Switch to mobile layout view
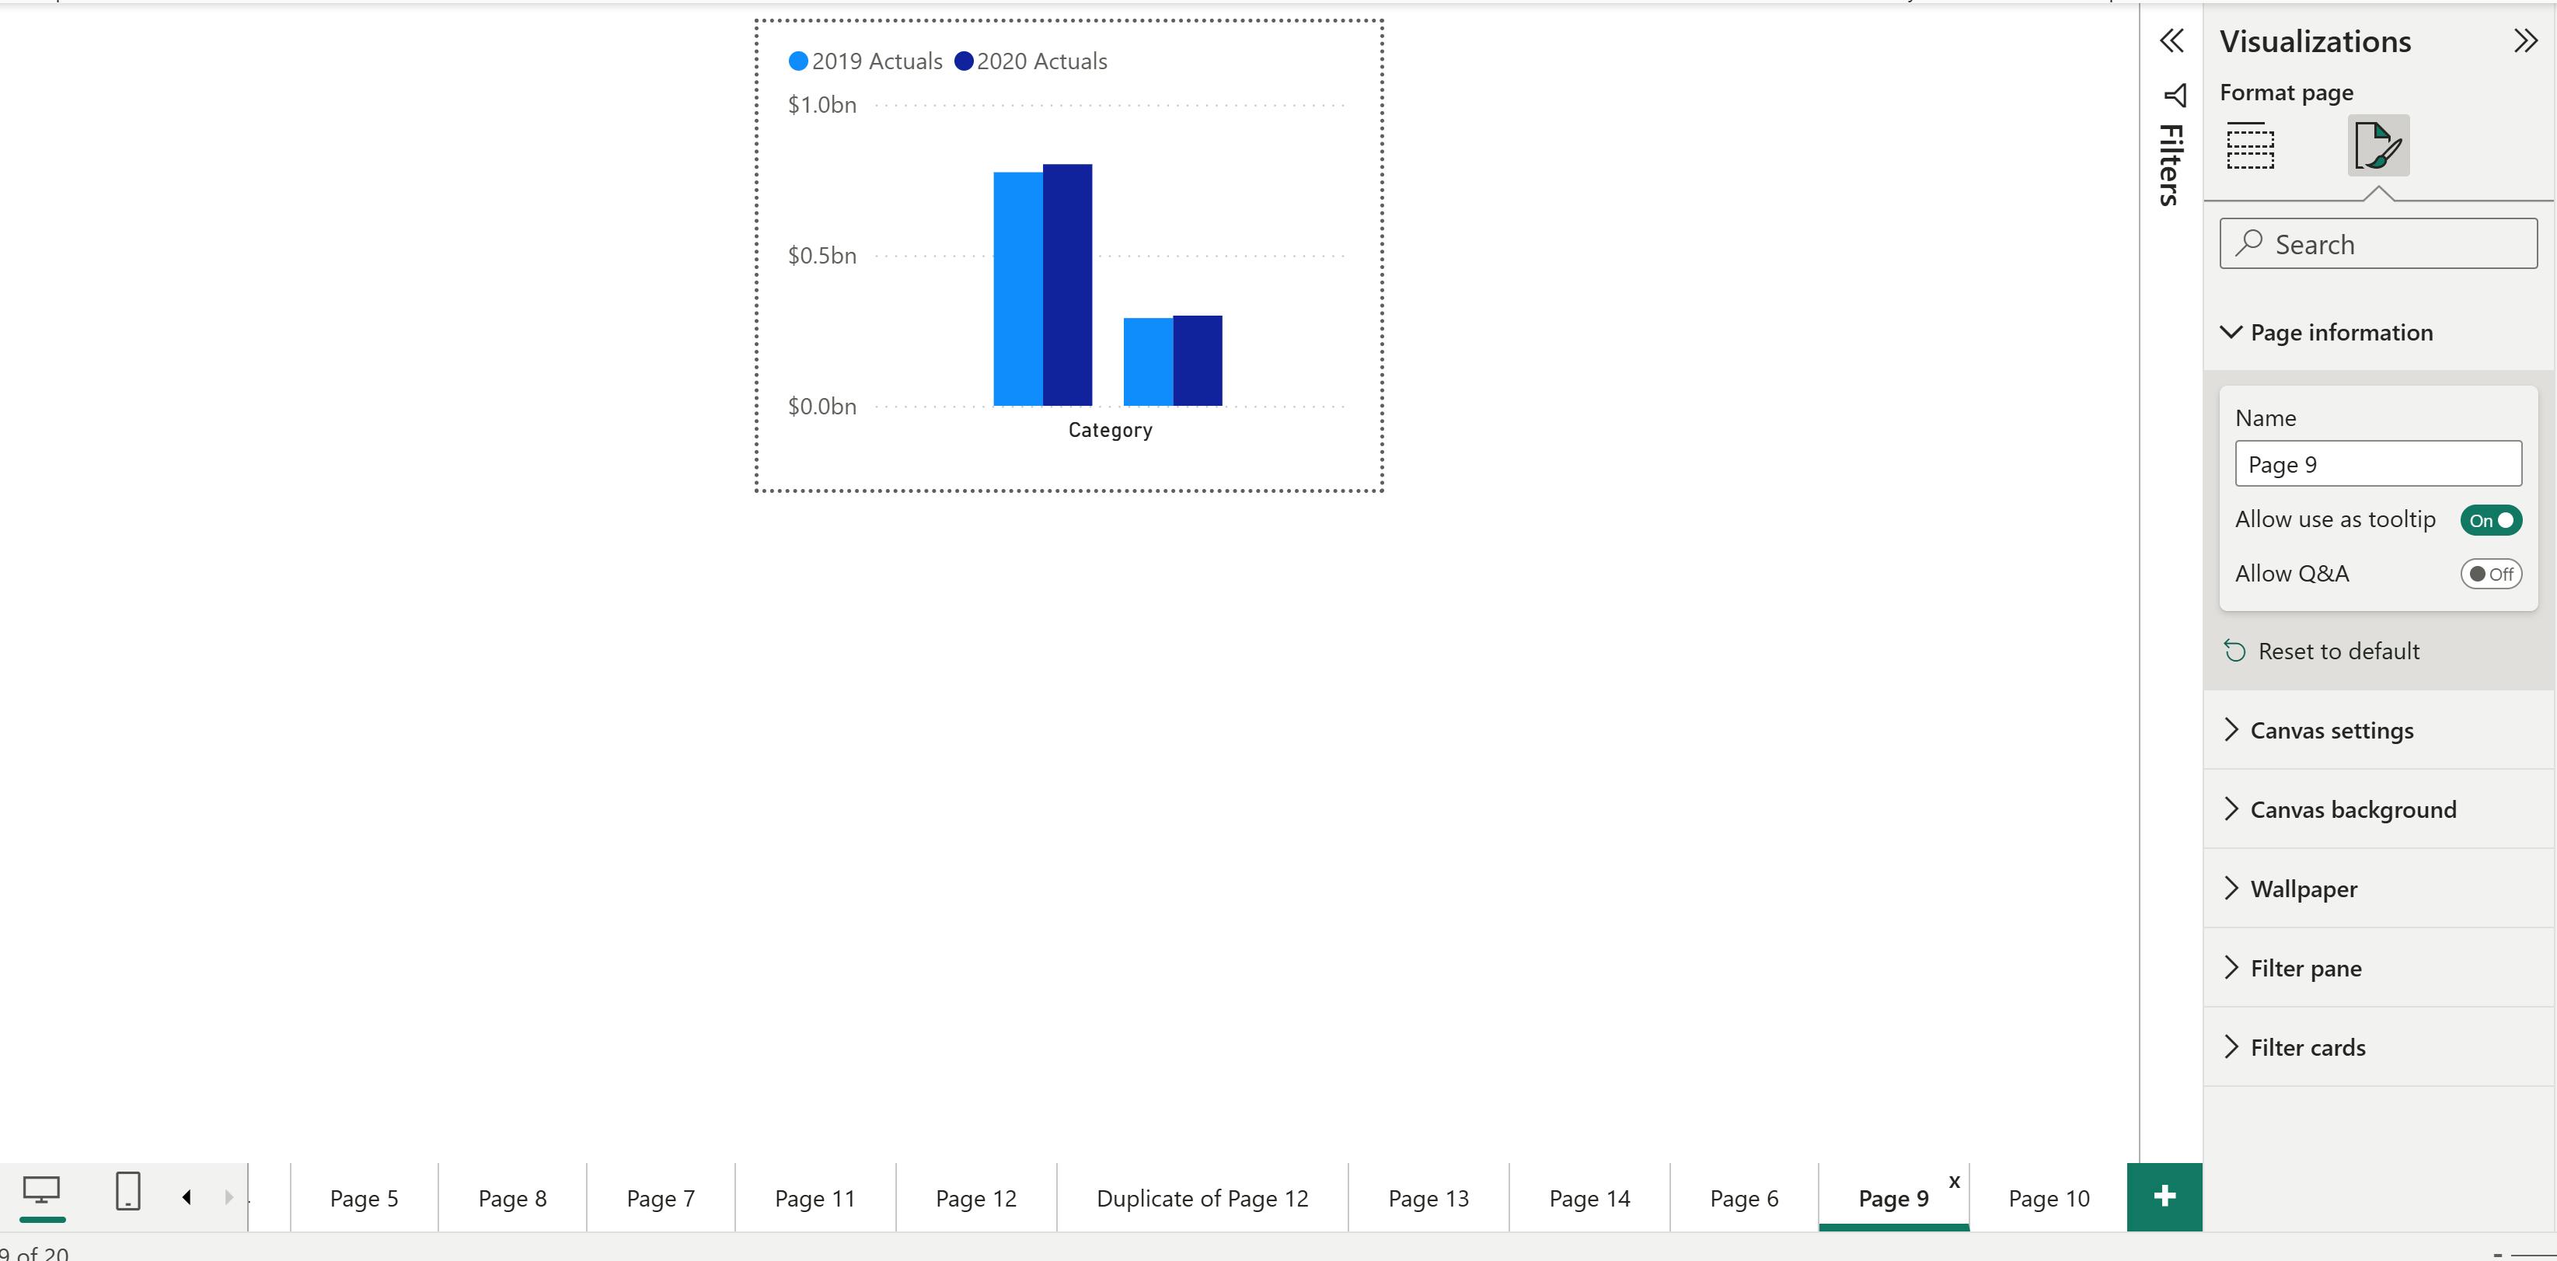 (128, 1192)
